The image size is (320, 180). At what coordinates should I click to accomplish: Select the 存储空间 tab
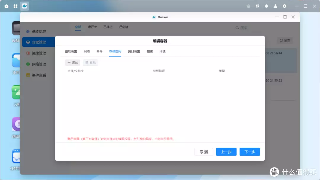[x=115, y=52]
